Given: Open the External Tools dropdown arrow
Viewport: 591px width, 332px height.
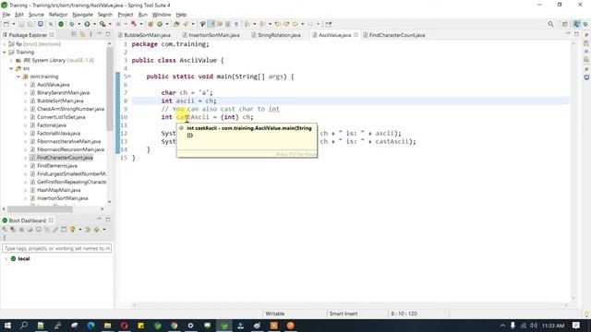Looking at the screenshot, I should 110,24.
